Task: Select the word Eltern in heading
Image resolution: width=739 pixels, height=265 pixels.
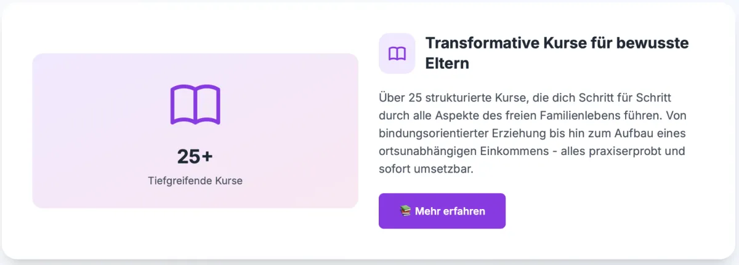Action: click(x=447, y=63)
